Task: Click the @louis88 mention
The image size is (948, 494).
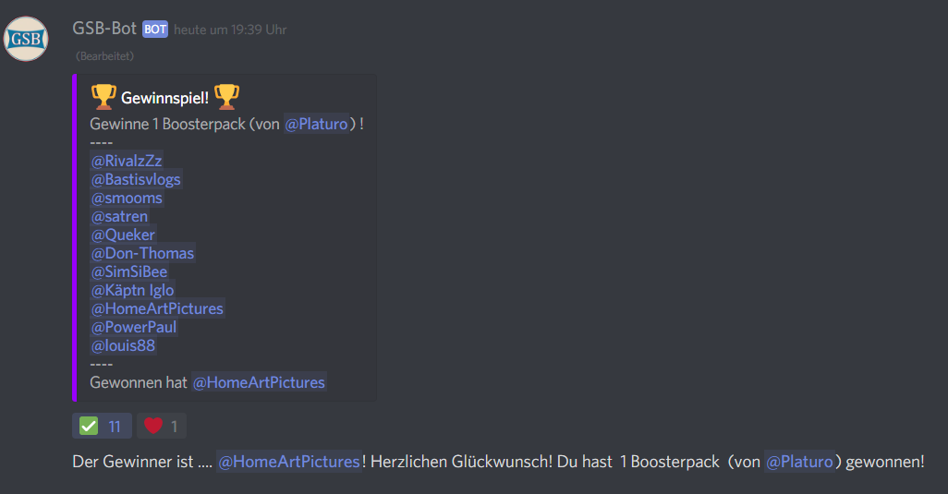Action: point(123,345)
